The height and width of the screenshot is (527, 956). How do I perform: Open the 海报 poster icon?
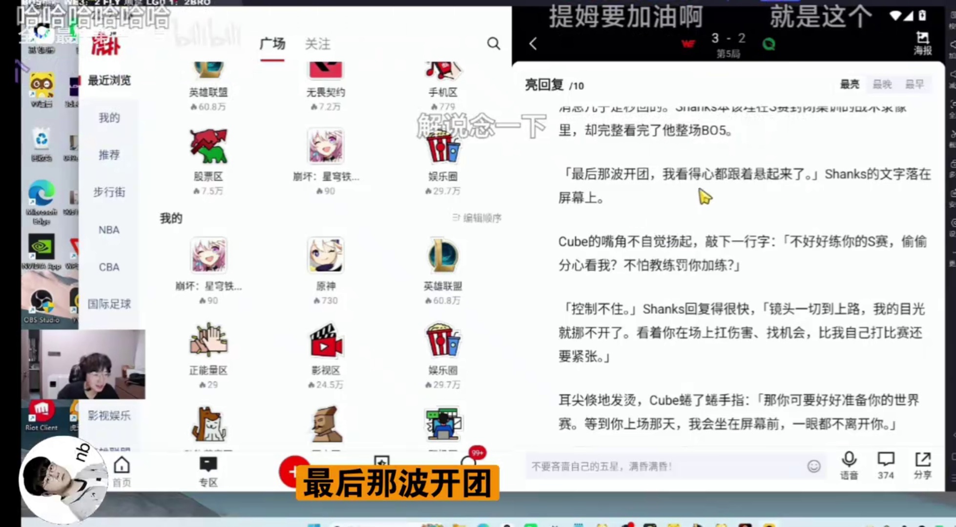click(x=922, y=43)
